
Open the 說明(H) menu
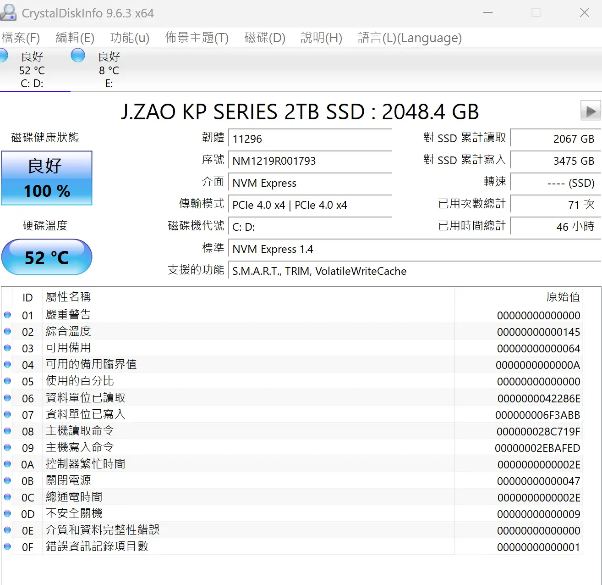[321, 38]
